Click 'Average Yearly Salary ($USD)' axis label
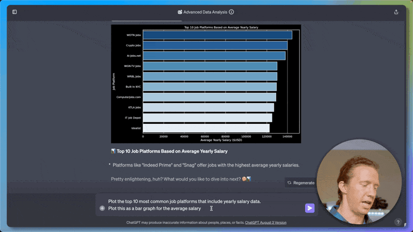Viewport: 413px width, 232px height. tap(221, 140)
